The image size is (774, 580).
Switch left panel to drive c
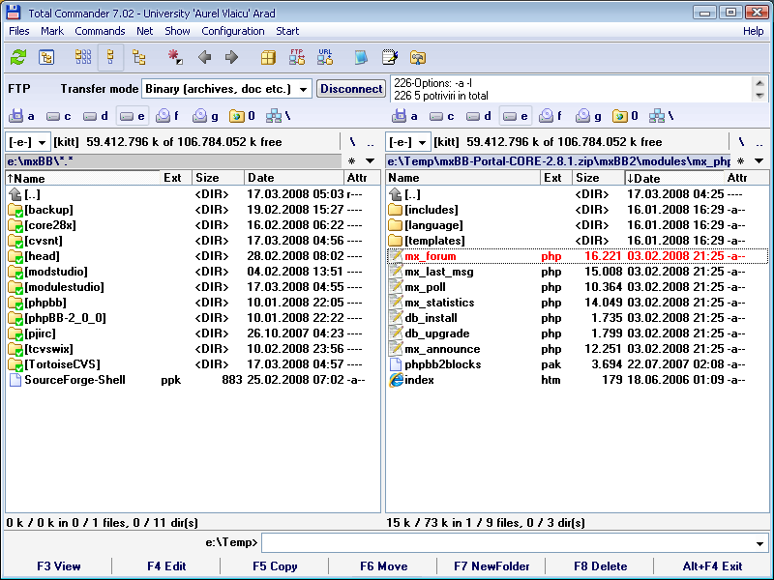(x=61, y=116)
